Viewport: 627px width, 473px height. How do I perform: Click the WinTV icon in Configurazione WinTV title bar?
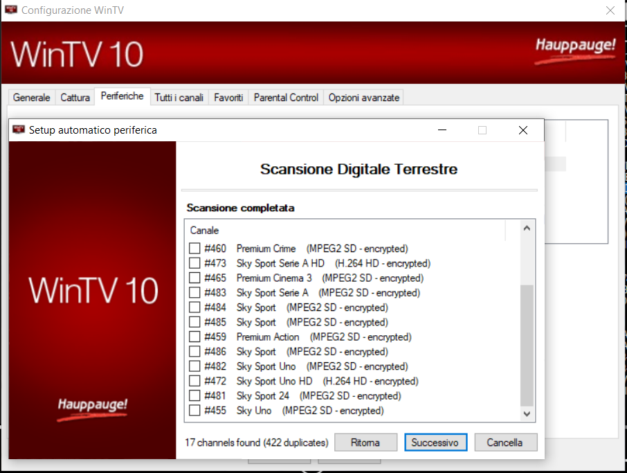tap(11, 10)
